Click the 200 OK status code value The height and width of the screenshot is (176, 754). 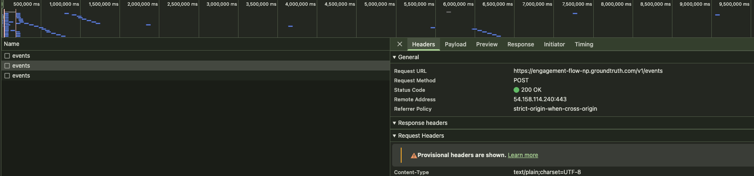click(x=531, y=90)
